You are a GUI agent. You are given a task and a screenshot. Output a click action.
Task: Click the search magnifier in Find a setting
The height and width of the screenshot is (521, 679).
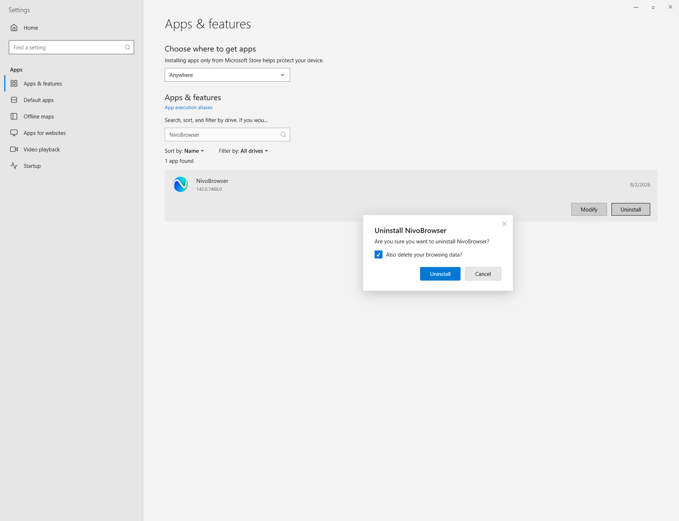pos(127,47)
